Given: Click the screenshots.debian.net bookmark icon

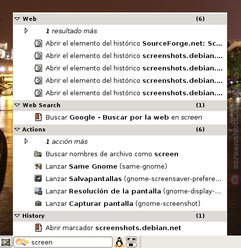Looking at the screenshot, I should tap(38, 228).
